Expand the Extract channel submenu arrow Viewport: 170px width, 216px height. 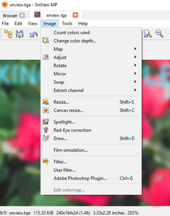[135, 90]
